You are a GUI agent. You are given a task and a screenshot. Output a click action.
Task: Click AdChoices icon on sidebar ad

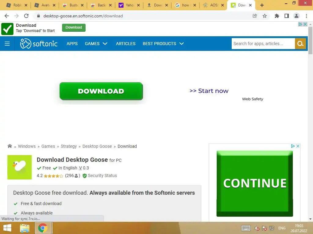[293, 146]
